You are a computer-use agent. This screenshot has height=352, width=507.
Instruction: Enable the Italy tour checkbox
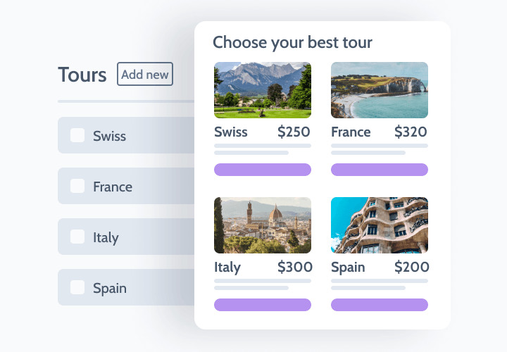[x=77, y=237]
